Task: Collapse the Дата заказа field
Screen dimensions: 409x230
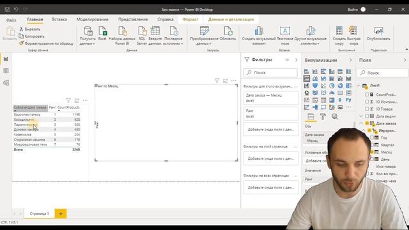Action: click(x=361, y=123)
